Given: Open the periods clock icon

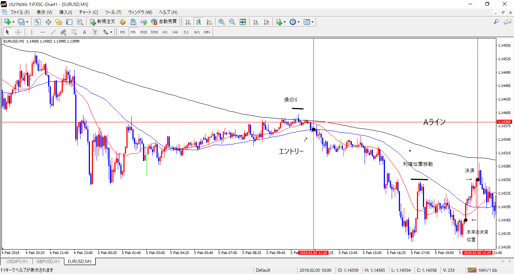Looking at the screenshot, I should [293, 22].
